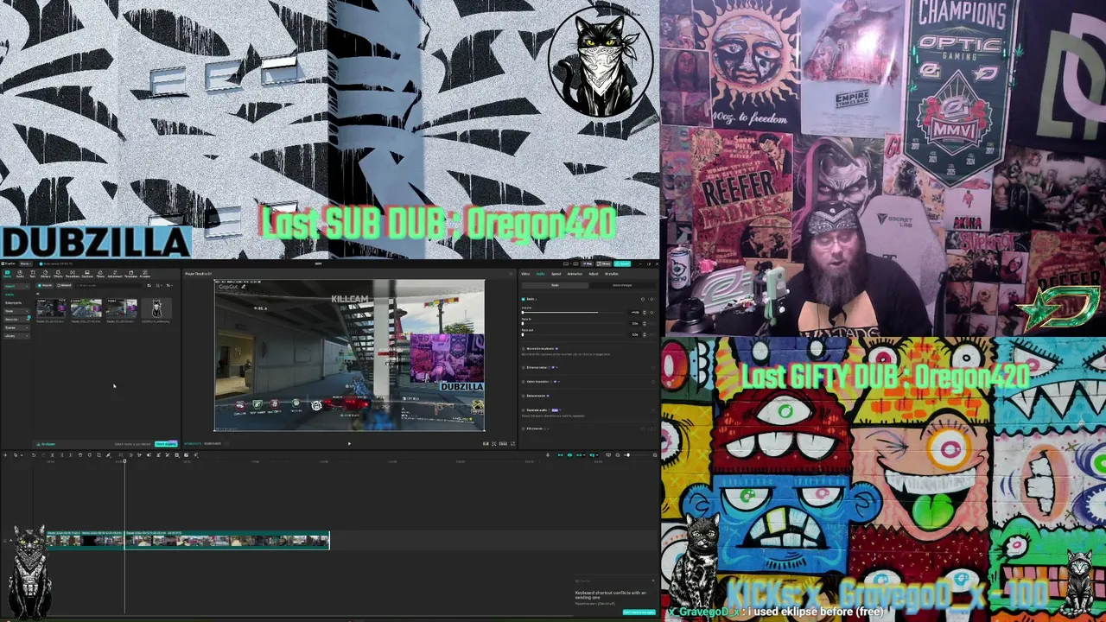Click the timeline zoom slider
Viewport: 1106px width, 622px height.
637,455
